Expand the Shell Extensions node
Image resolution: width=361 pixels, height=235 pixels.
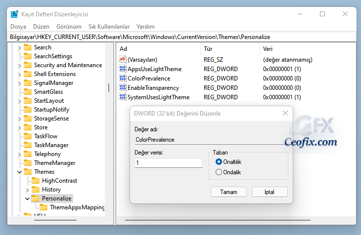(19, 75)
